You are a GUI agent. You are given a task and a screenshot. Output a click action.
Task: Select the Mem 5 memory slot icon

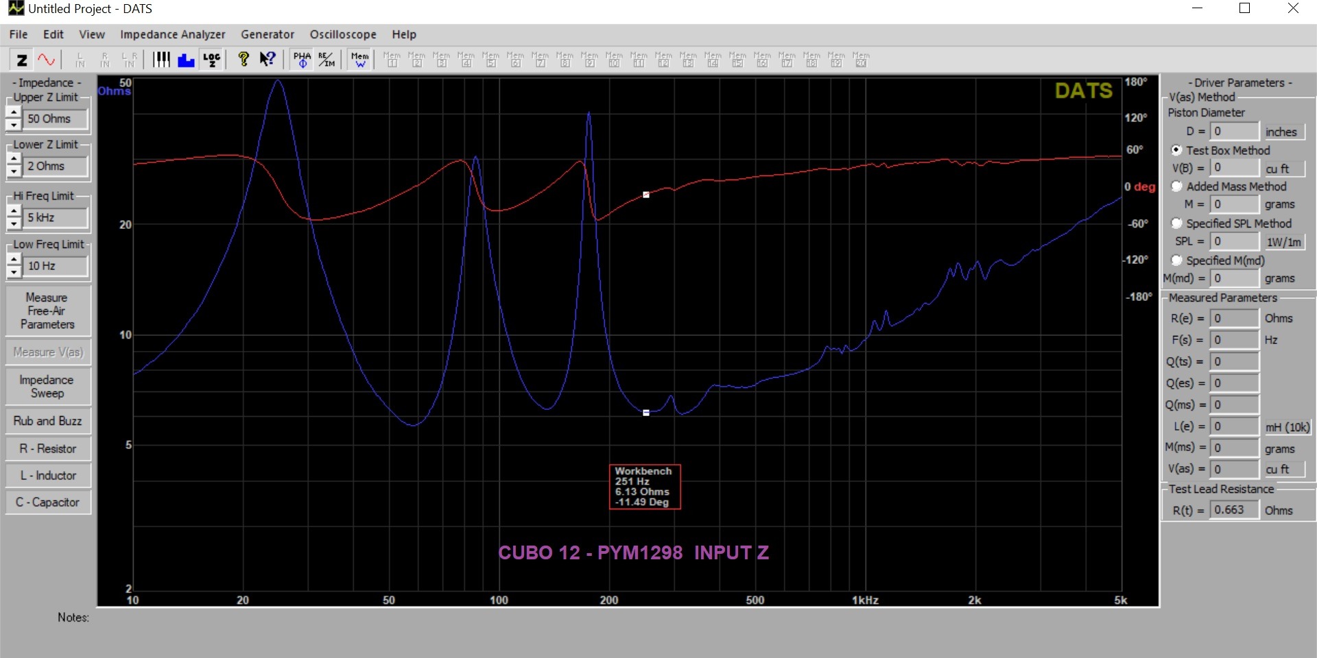(x=490, y=60)
